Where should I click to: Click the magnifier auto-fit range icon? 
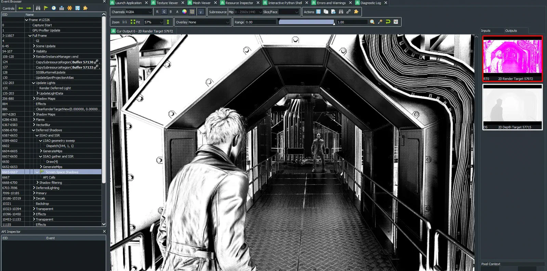pyautogui.click(x=372, y=22)
